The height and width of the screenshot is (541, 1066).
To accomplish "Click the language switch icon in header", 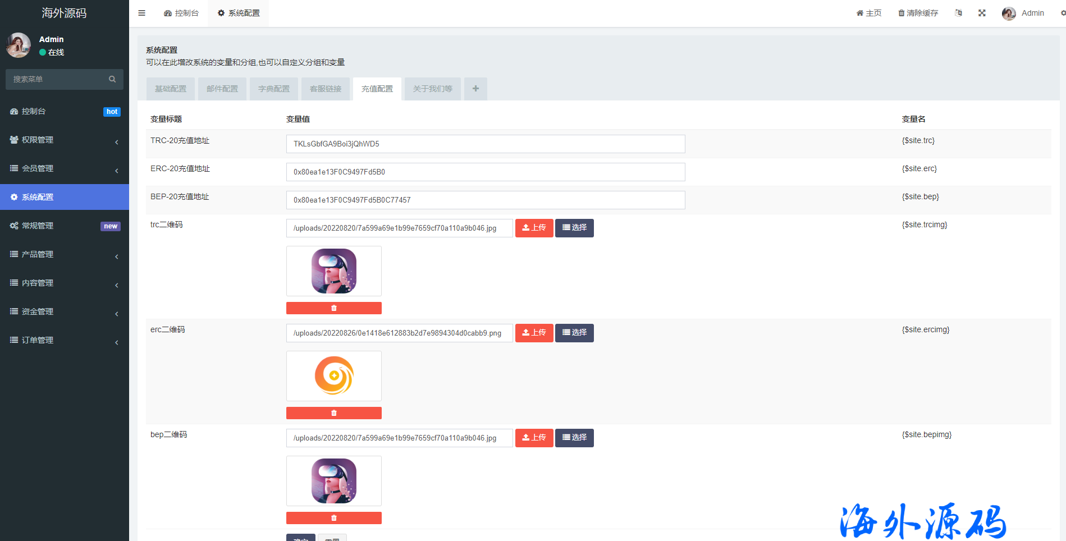I will pos(958,13).
